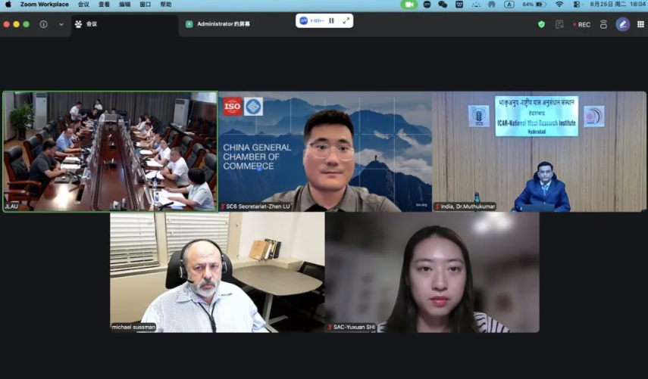
Task: Switch to Administrator的屏幕 tab
Action: point(218,24)
